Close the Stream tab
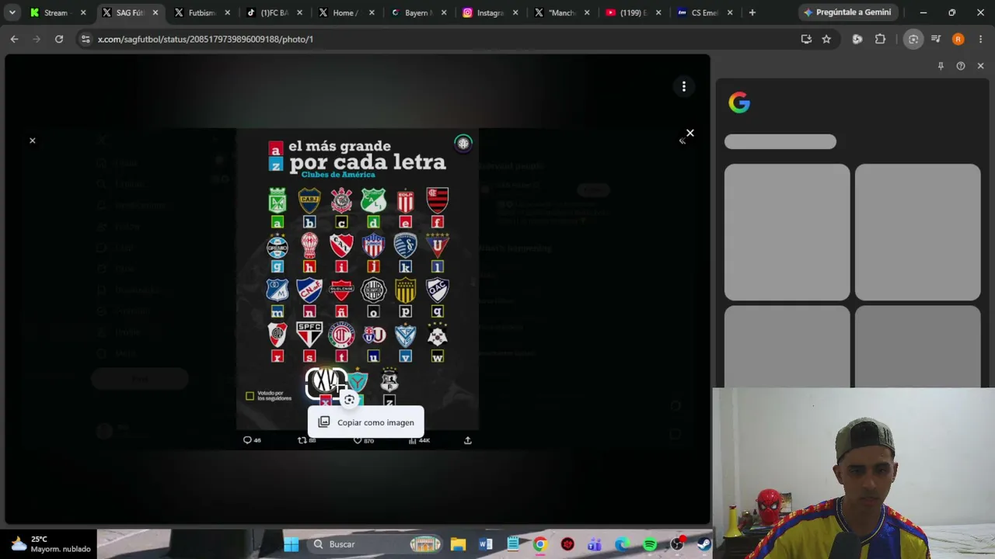The height and width of the screenshot is (559, 995). [83, 12]
